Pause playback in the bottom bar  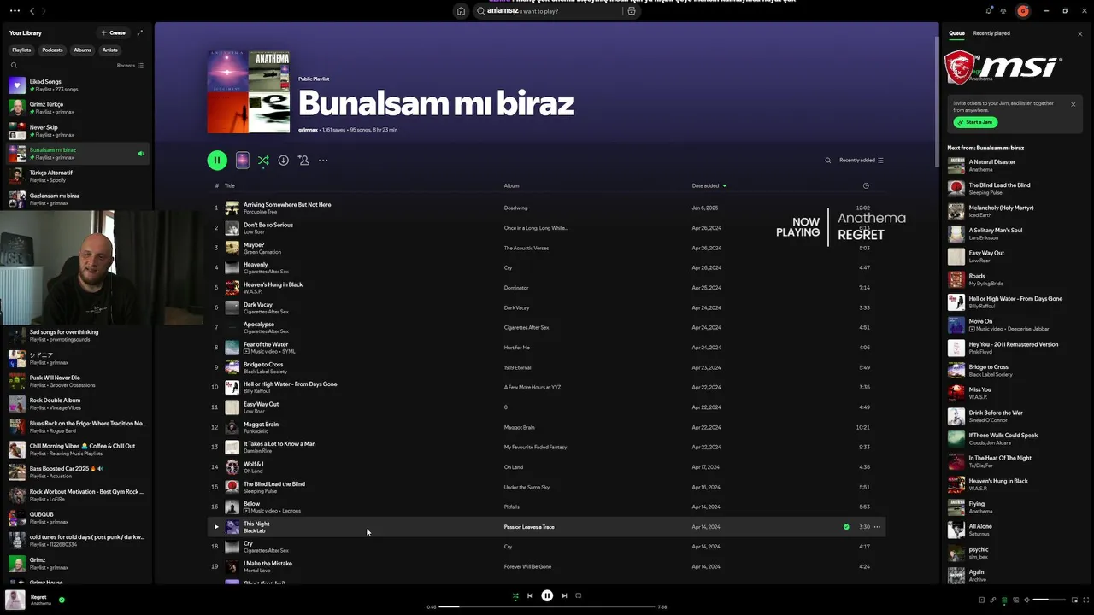547,596
